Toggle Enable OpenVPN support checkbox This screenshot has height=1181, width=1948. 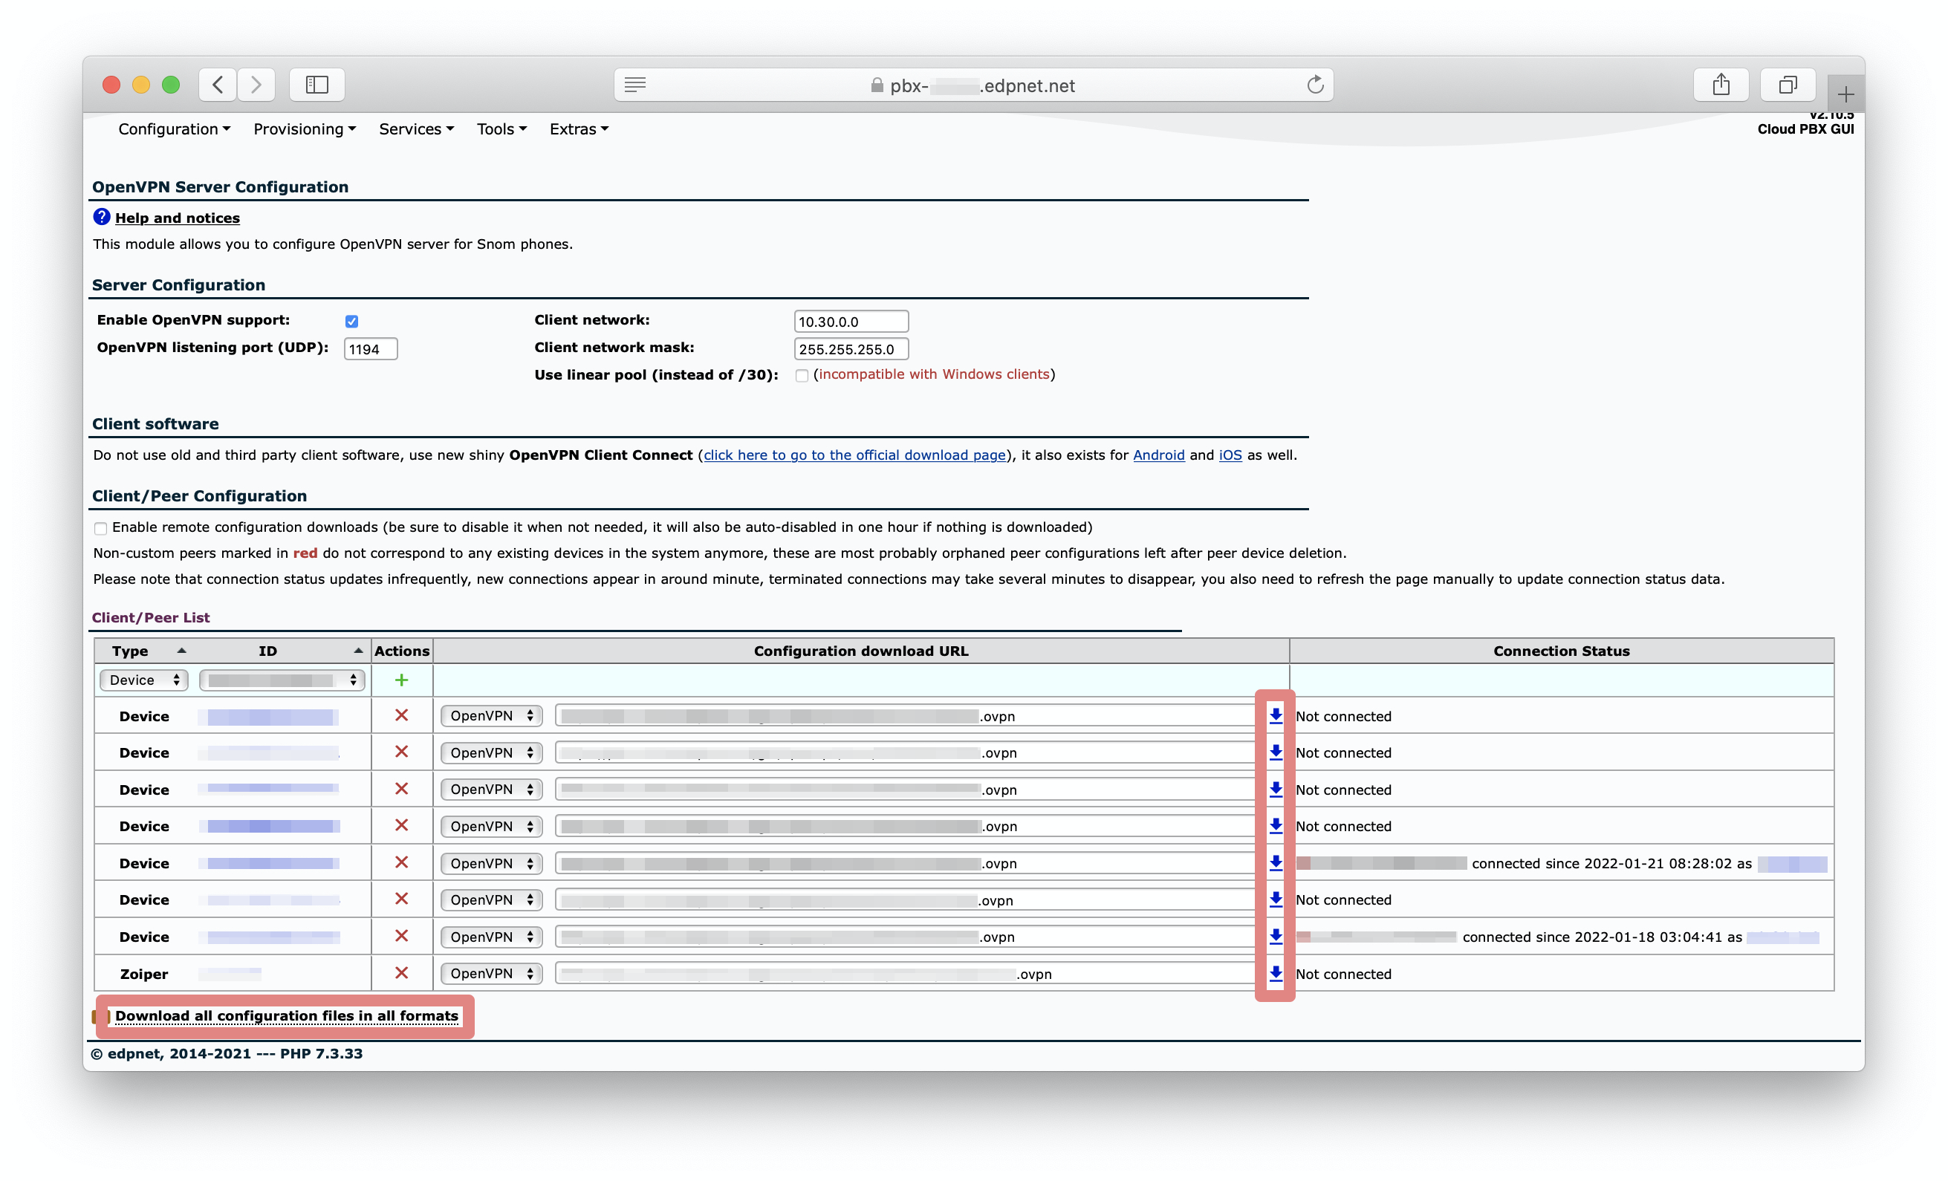352,321
